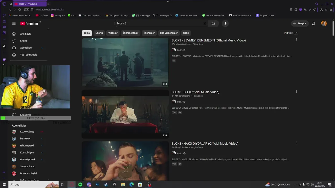Start voice search with the microphone
Viewport: 335px width, 188px height.
pos(225,23)
